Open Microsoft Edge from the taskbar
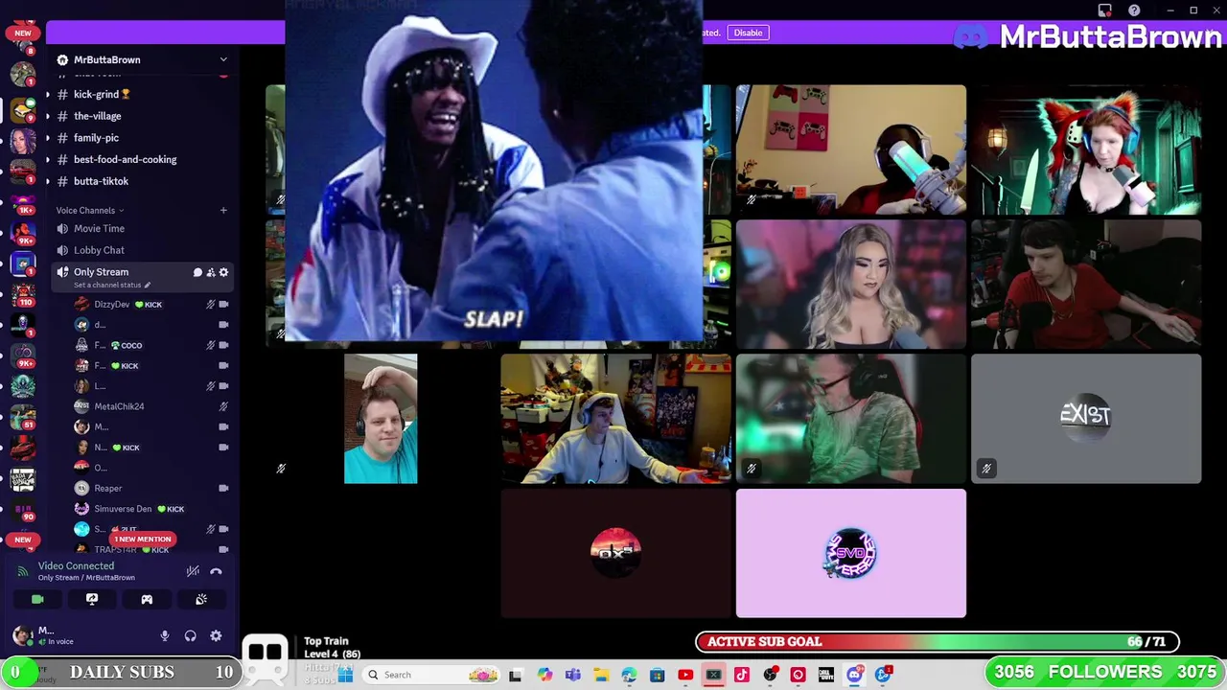Viewport: 1227px width, 690px height. [629, 675]
